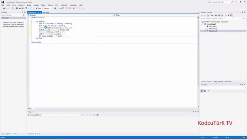Click Solution Explorer Pending Changes Filter icon

(212, 15)
